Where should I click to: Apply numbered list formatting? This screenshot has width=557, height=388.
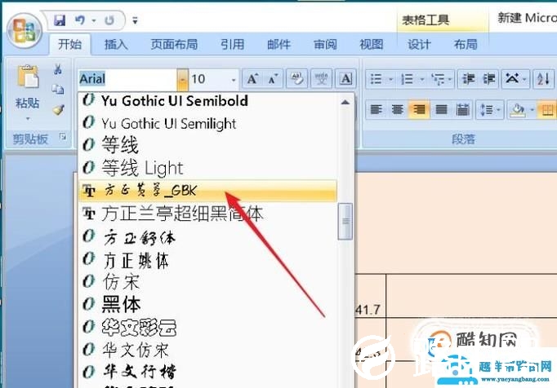(407, 79)
